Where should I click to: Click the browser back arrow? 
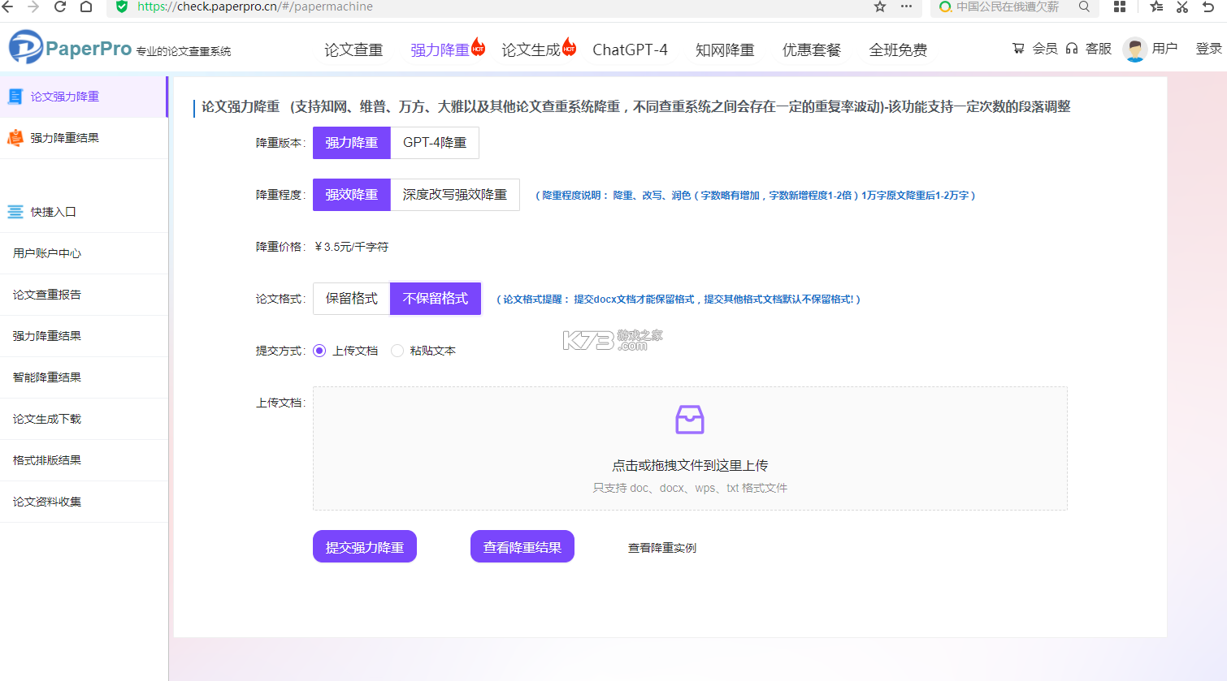pyautogui.click(x=7, y=6)
